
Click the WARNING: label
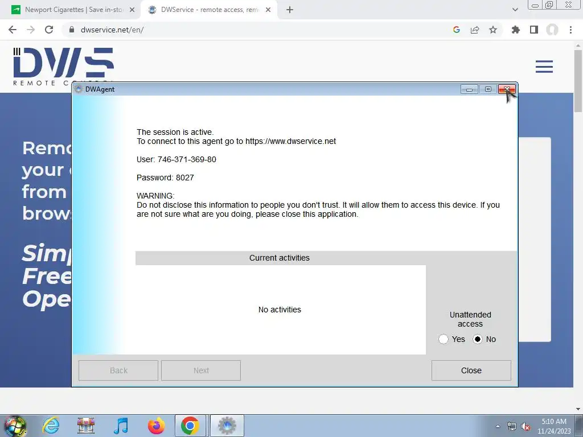(x=155, y=196)
